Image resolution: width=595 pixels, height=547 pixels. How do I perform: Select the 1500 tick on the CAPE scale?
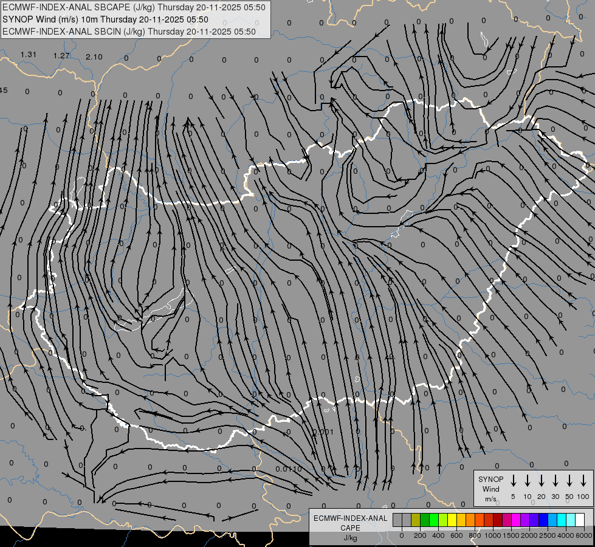coord(511,535)
